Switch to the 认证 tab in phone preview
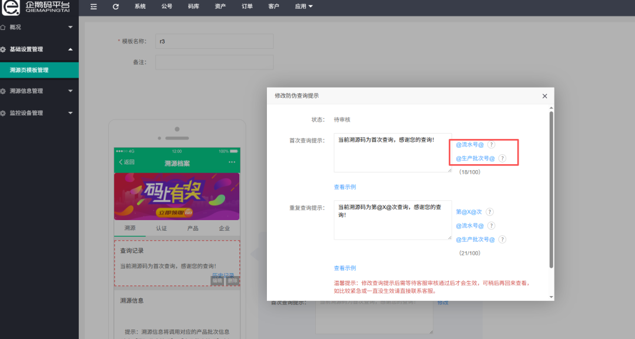635x339 pixels. click(161, 228)
